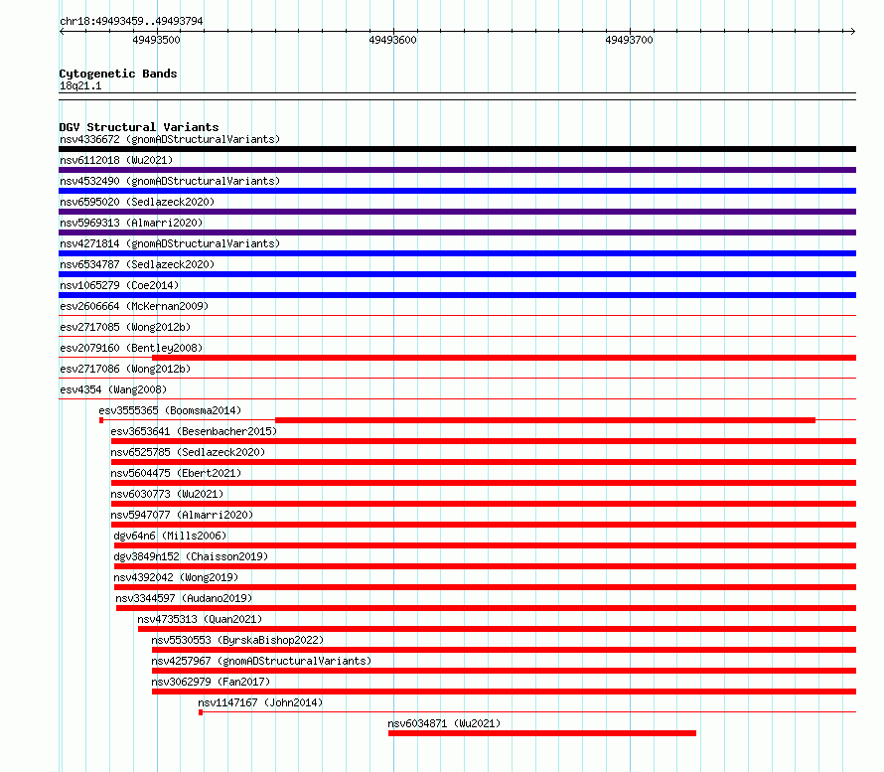Viewport: 884px width, 772px height.
Task: Click nsv5604475 (Ebert2021) label
Action: pyautogui.click(x=176, y=473)
